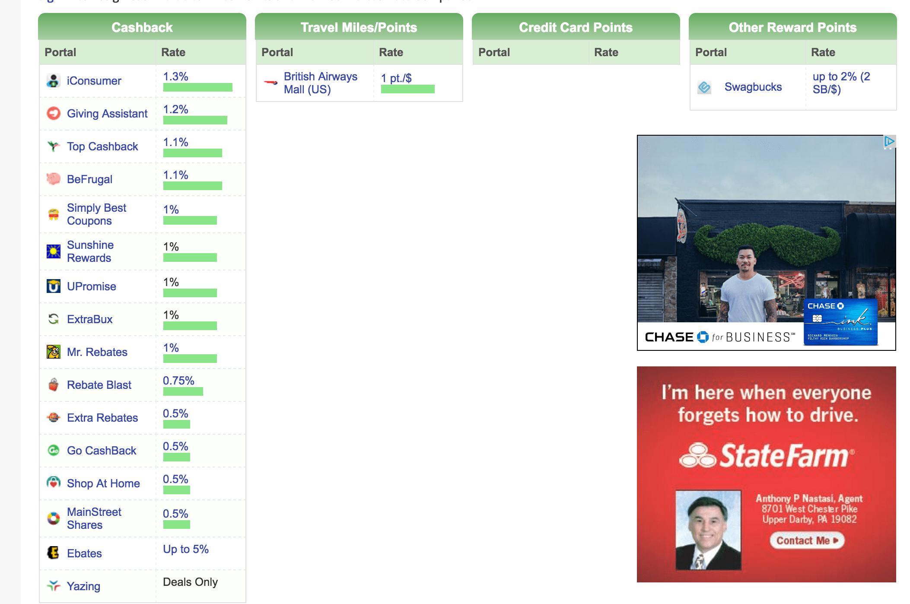Click the UPromise U-shaped logo icon
Screen dimensions: 910x604
pos(53,286)
